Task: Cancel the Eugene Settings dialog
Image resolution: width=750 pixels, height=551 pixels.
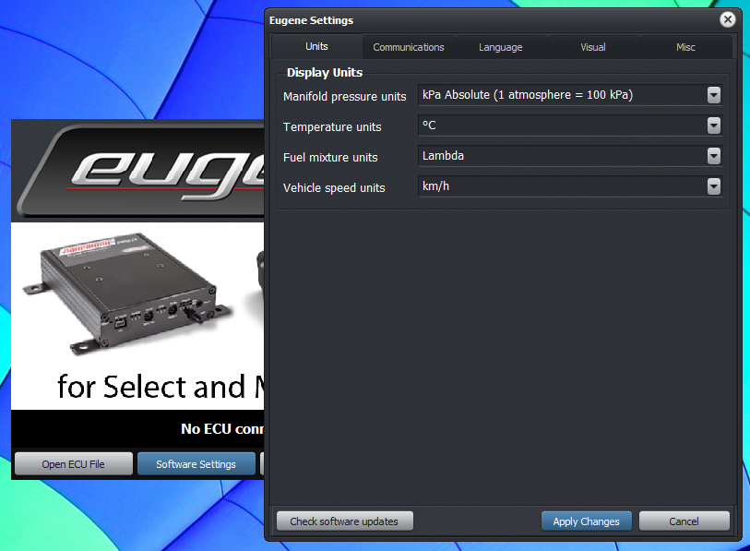Action: coord(684,521)
